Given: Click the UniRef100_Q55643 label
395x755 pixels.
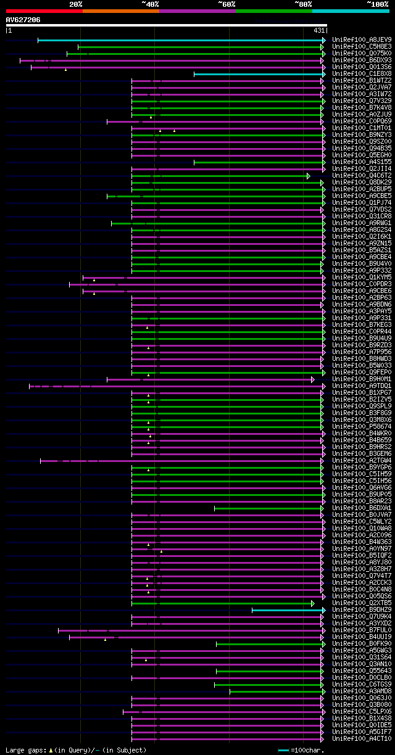Looking at the screenshot, I should pos(362,671).
